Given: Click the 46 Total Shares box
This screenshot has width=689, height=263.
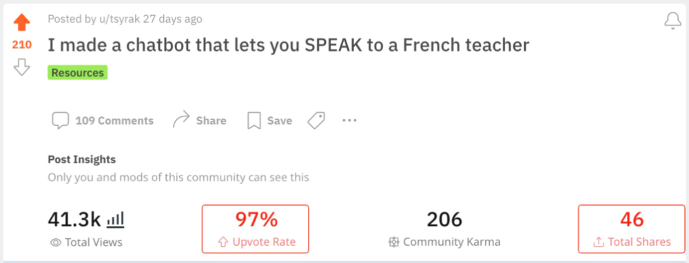Looking at the screenshot, I should [x=631, y=229].
